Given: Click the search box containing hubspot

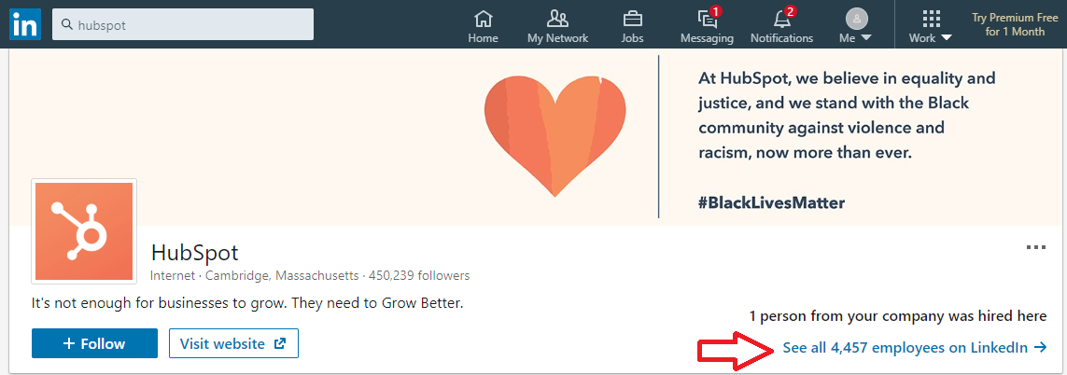Looking at the screenshot, I should coord(183,24).
